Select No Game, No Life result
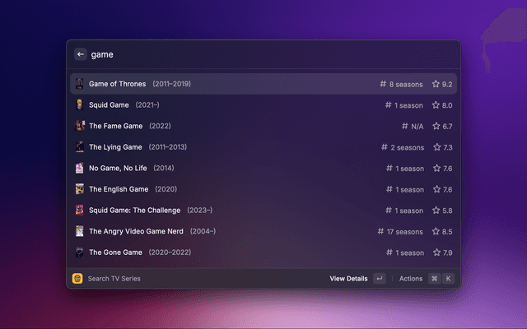527x329 pixels. [119, 168]
